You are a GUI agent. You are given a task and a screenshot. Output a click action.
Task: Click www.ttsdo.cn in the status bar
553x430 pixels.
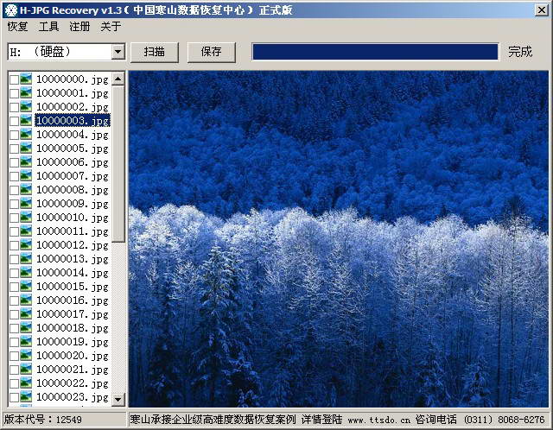379,420
